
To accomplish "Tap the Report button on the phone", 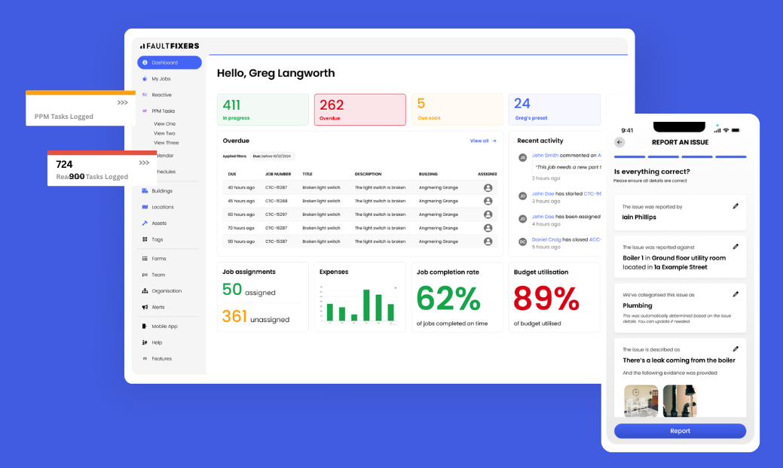I will tap(680, 431).
